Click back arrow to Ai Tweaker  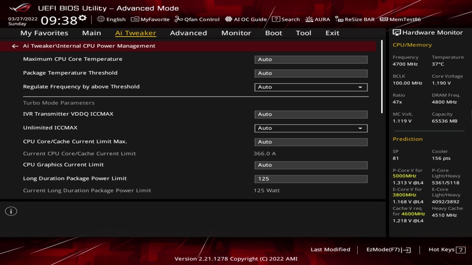(15, 46)
